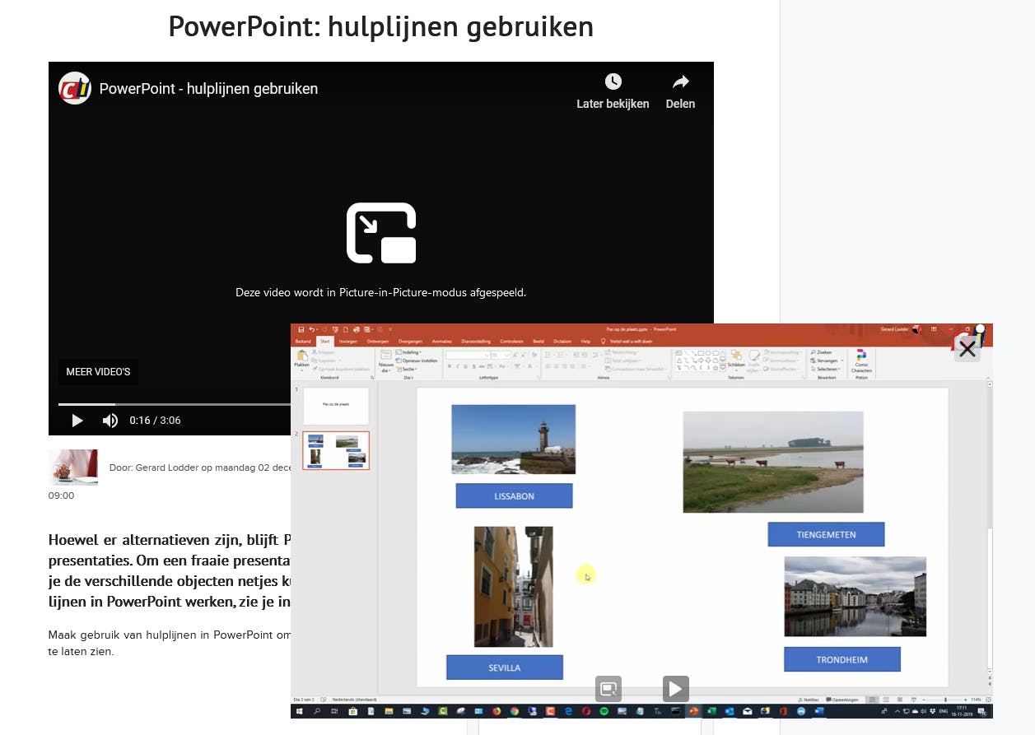Image resolution: width=1035 pixels, height=735 pixels.
Task: Switch to the Ontwerpen ribbon tab
Action: (x=378, y=342)
